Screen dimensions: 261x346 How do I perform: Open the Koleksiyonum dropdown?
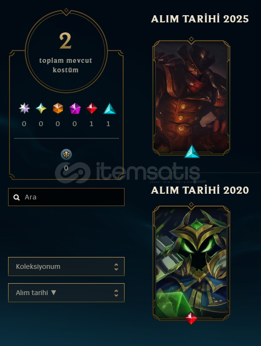[x=67, y=267]
